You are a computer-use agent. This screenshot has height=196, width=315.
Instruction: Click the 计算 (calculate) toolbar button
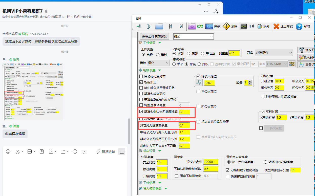(x=247, y=26)
